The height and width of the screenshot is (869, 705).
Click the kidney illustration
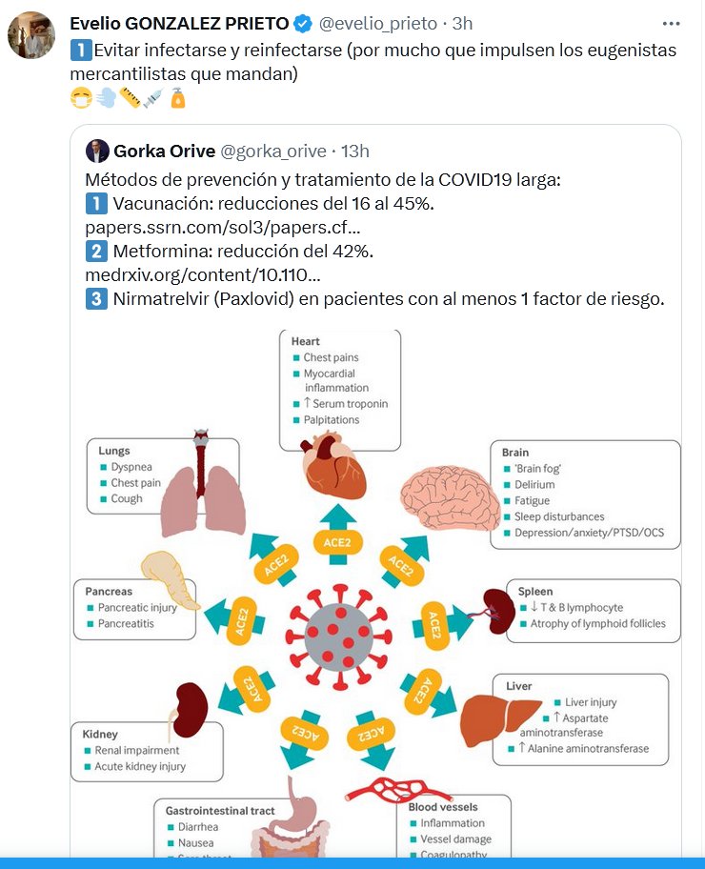[189, 711]
